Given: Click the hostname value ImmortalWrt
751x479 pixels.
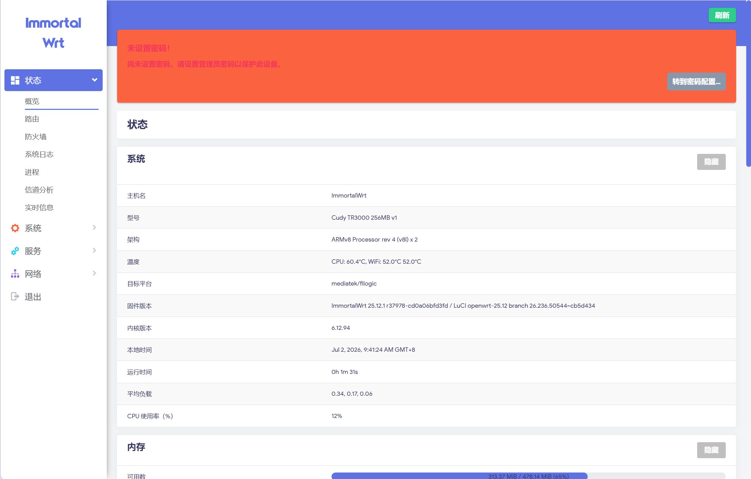Looking at the screenshot, I should point(349,195).
